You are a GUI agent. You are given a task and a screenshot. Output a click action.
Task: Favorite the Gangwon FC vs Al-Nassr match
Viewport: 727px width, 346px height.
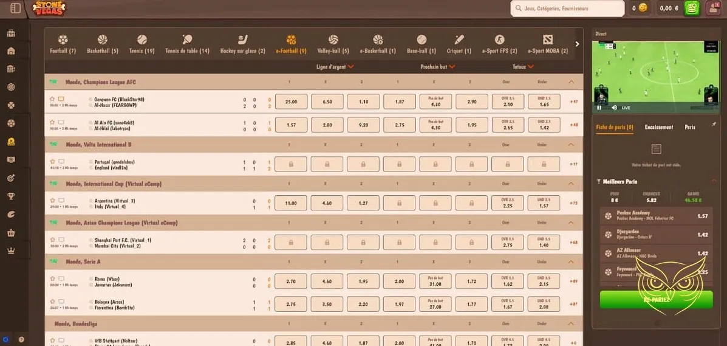[x=52, y=99]
